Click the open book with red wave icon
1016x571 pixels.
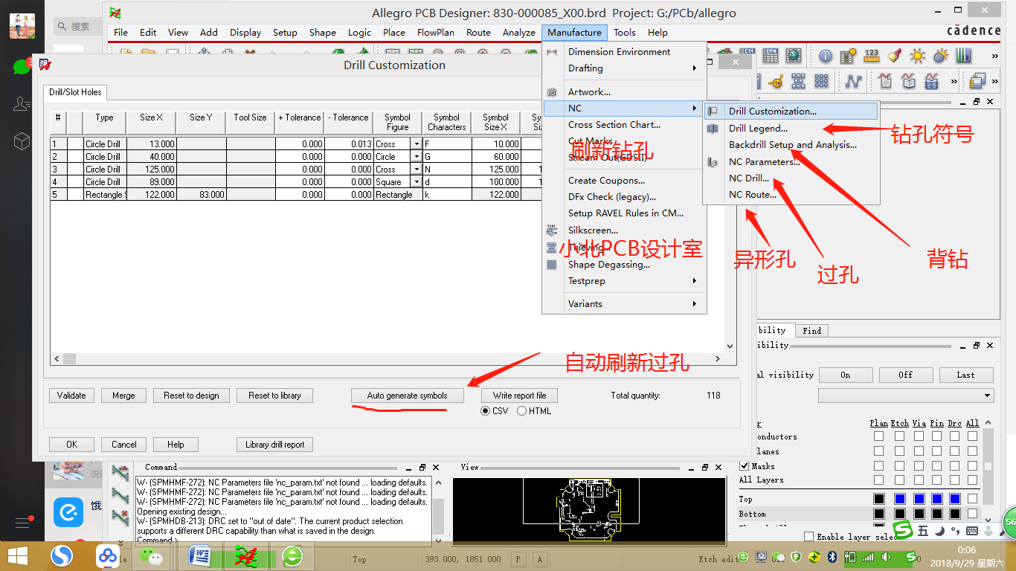[x=908, y=80]
